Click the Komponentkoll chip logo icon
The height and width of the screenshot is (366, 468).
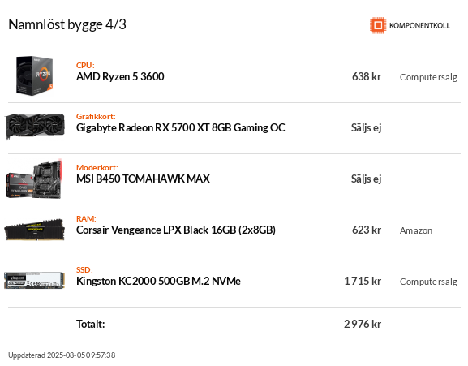click(x=378, y=25)
